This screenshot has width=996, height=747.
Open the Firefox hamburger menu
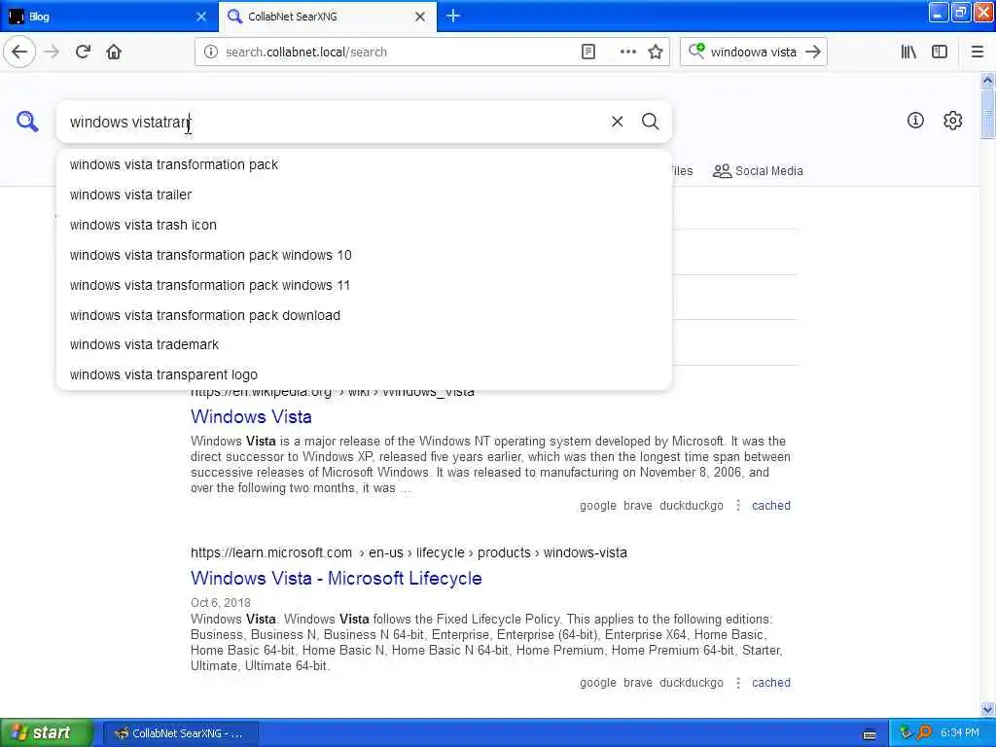coord(978,53)
